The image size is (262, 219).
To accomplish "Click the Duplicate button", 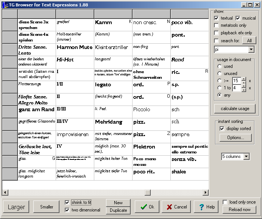I will (118, 210).
